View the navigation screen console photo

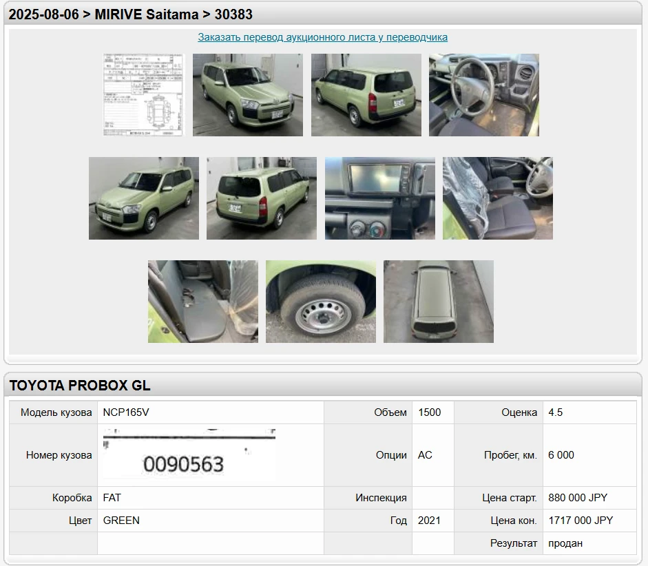pyautogui.click(x=379, y=198)
